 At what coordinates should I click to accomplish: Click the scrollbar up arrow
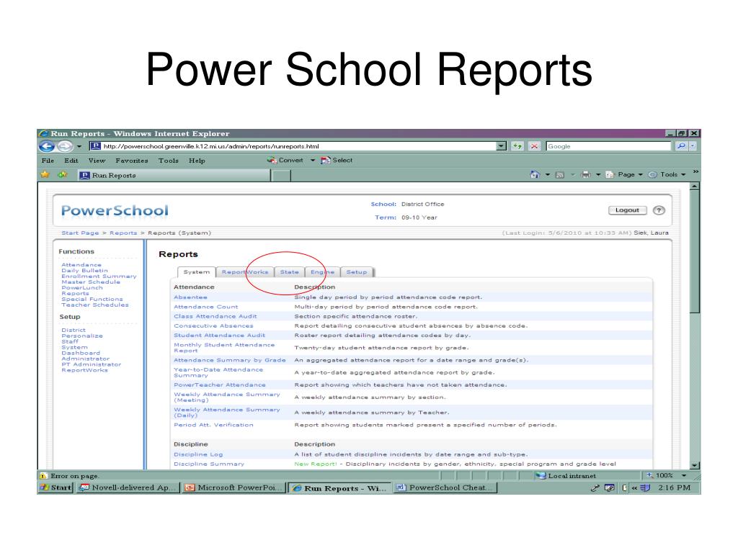tap(694, 186)
